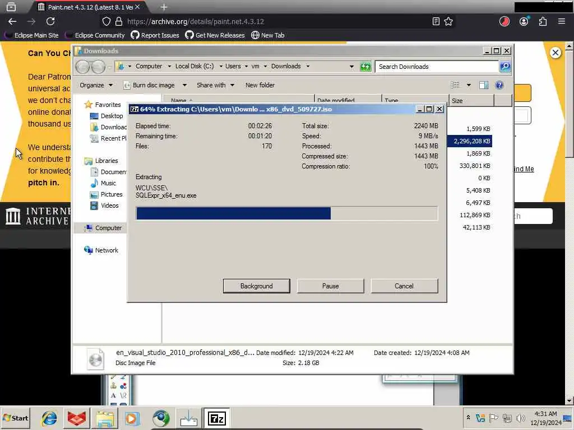This screenshot has width=574, height=430.
Task: Open Get New Releases bookmark
Action: pyautogui.click(x=215, y=35)
